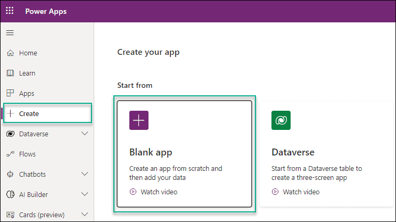Open AI Builder menu item
Viewport: 396px width, 222px height.
(x=34, y=194)
